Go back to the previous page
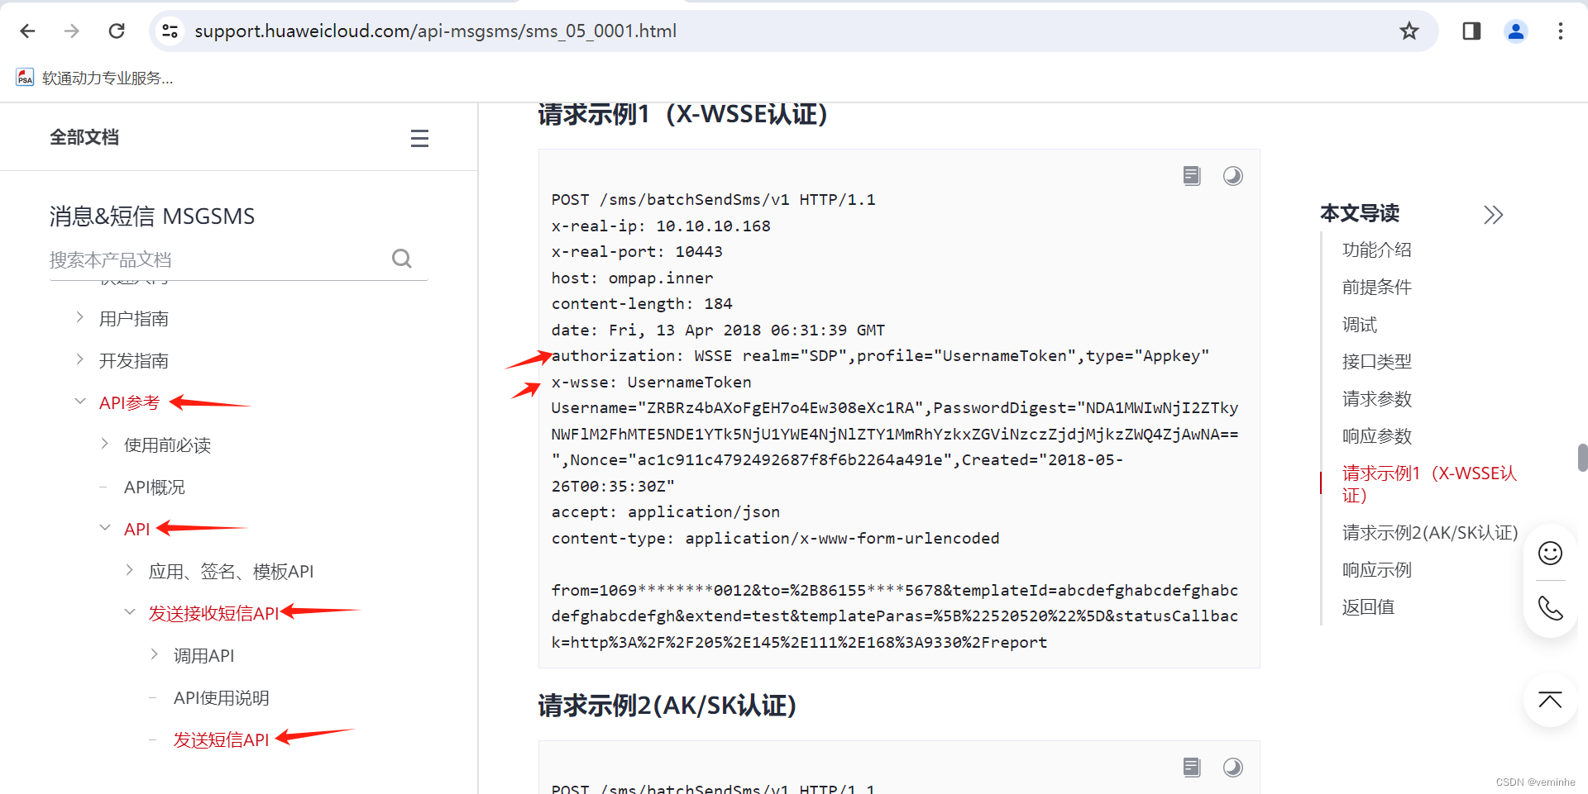Screen dimensions: 1588x794 tap(27, 31)
